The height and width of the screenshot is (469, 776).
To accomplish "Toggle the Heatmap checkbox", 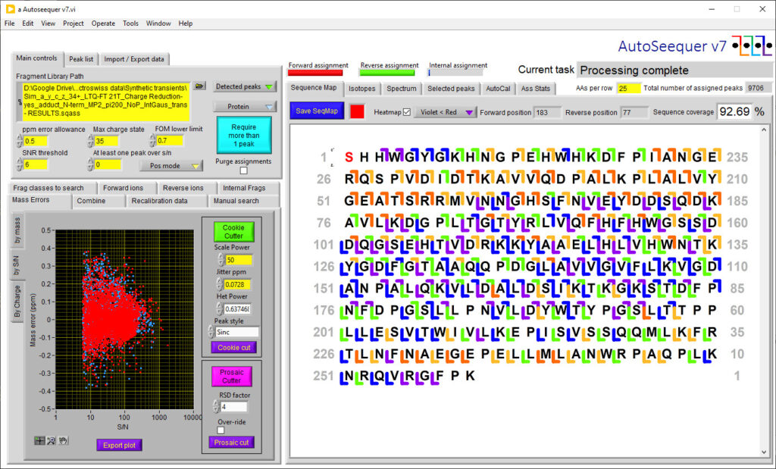I will click(x=407, y=112).
